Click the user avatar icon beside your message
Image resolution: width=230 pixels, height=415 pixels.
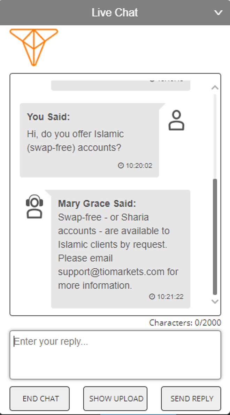[x=176, y=121]
